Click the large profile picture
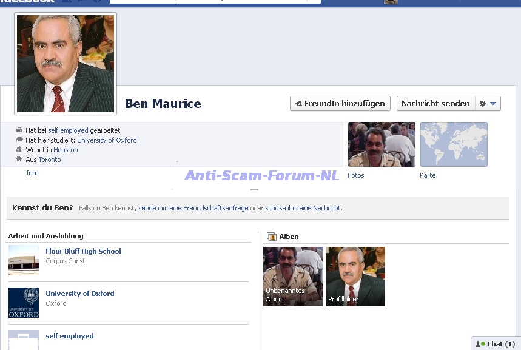This screenshot has height=350, width=521. 66,64
